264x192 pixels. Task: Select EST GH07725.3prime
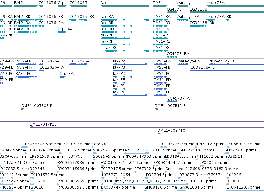[178, 144]
